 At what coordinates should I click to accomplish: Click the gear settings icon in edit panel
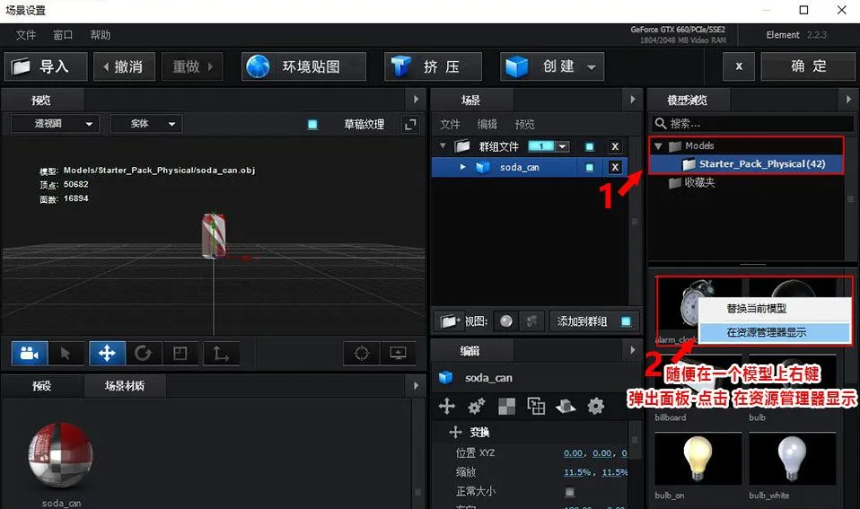pyautogui.click(x=595, y=407)
